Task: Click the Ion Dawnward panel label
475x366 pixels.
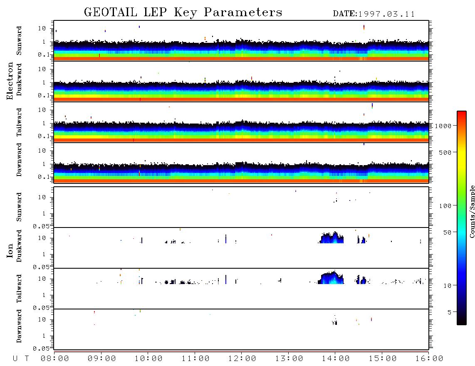Action: [x=19, y=326]
